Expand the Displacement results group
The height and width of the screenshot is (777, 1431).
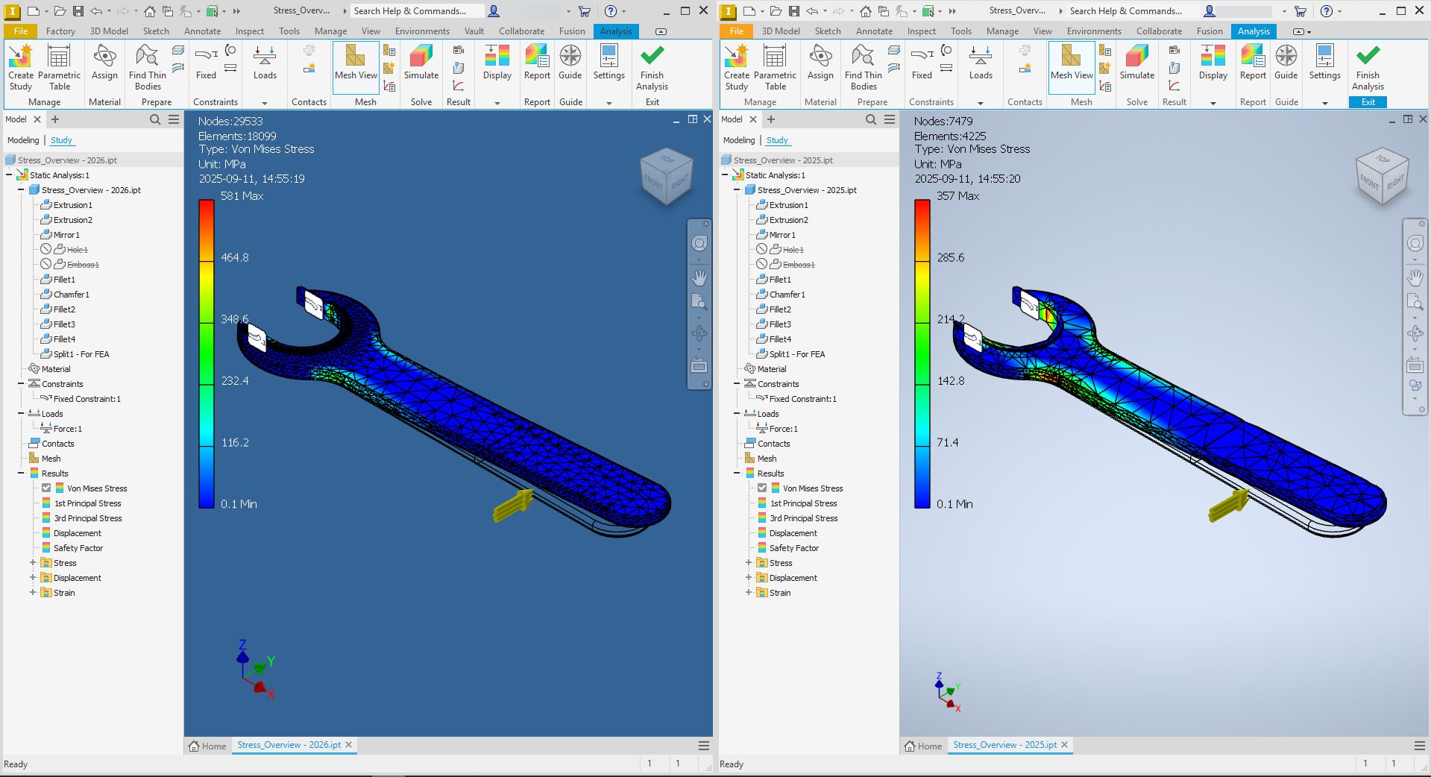[x=31, y=577]
